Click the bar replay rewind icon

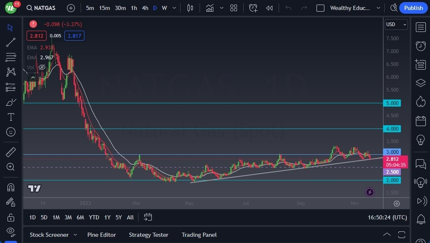pyautogui.click(x=269, y=8)
